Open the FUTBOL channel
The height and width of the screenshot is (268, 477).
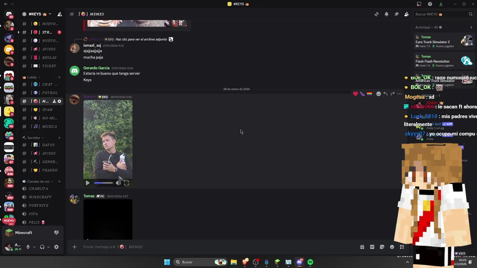coord(41,93)
